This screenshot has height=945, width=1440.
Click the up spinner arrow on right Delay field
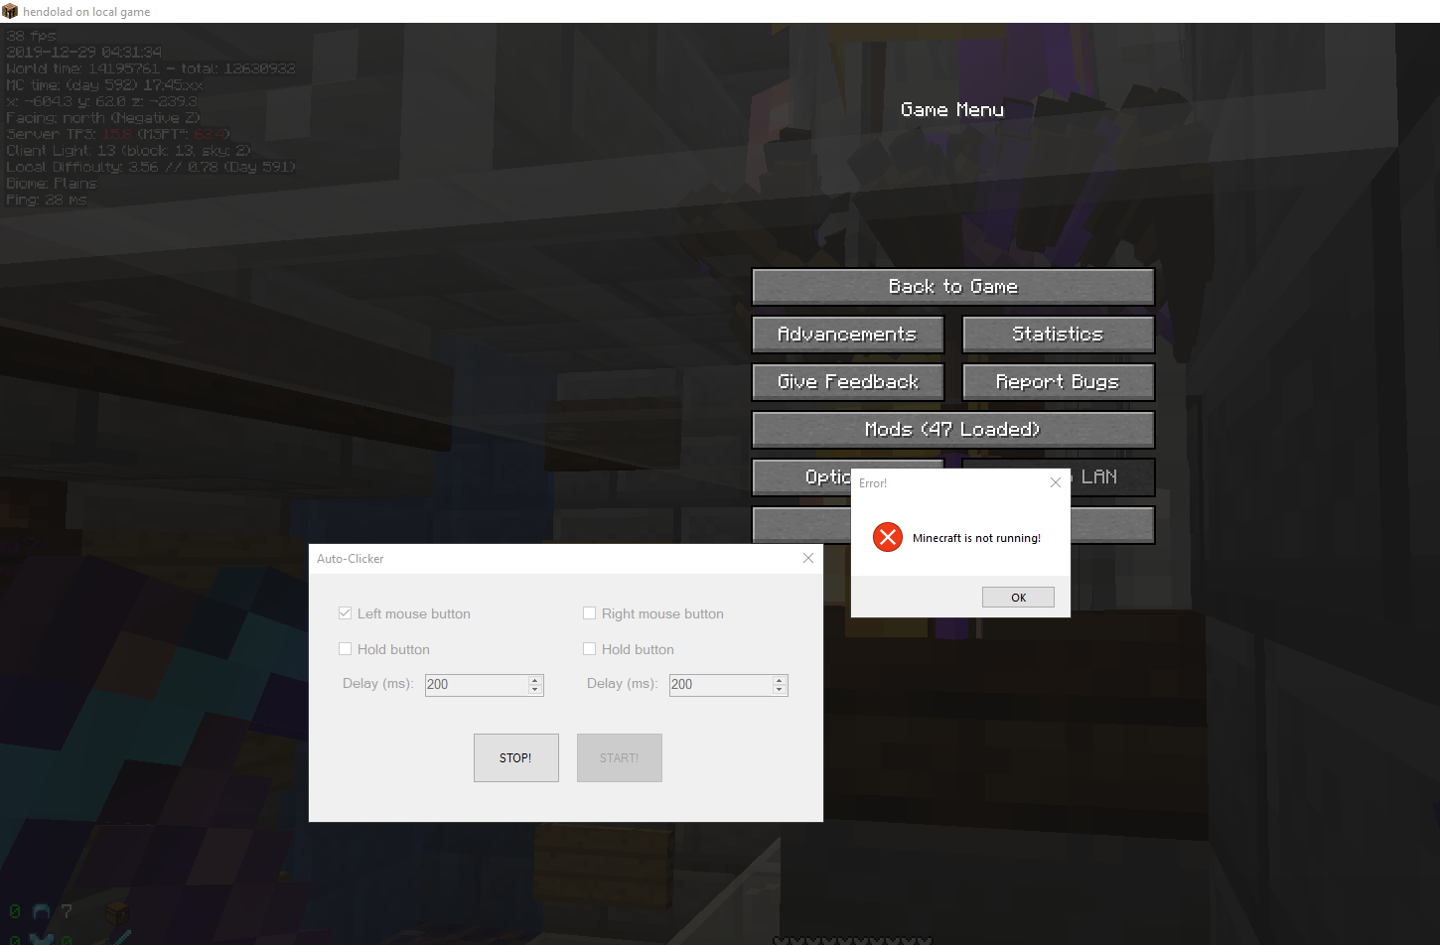(x=780, y=680)
